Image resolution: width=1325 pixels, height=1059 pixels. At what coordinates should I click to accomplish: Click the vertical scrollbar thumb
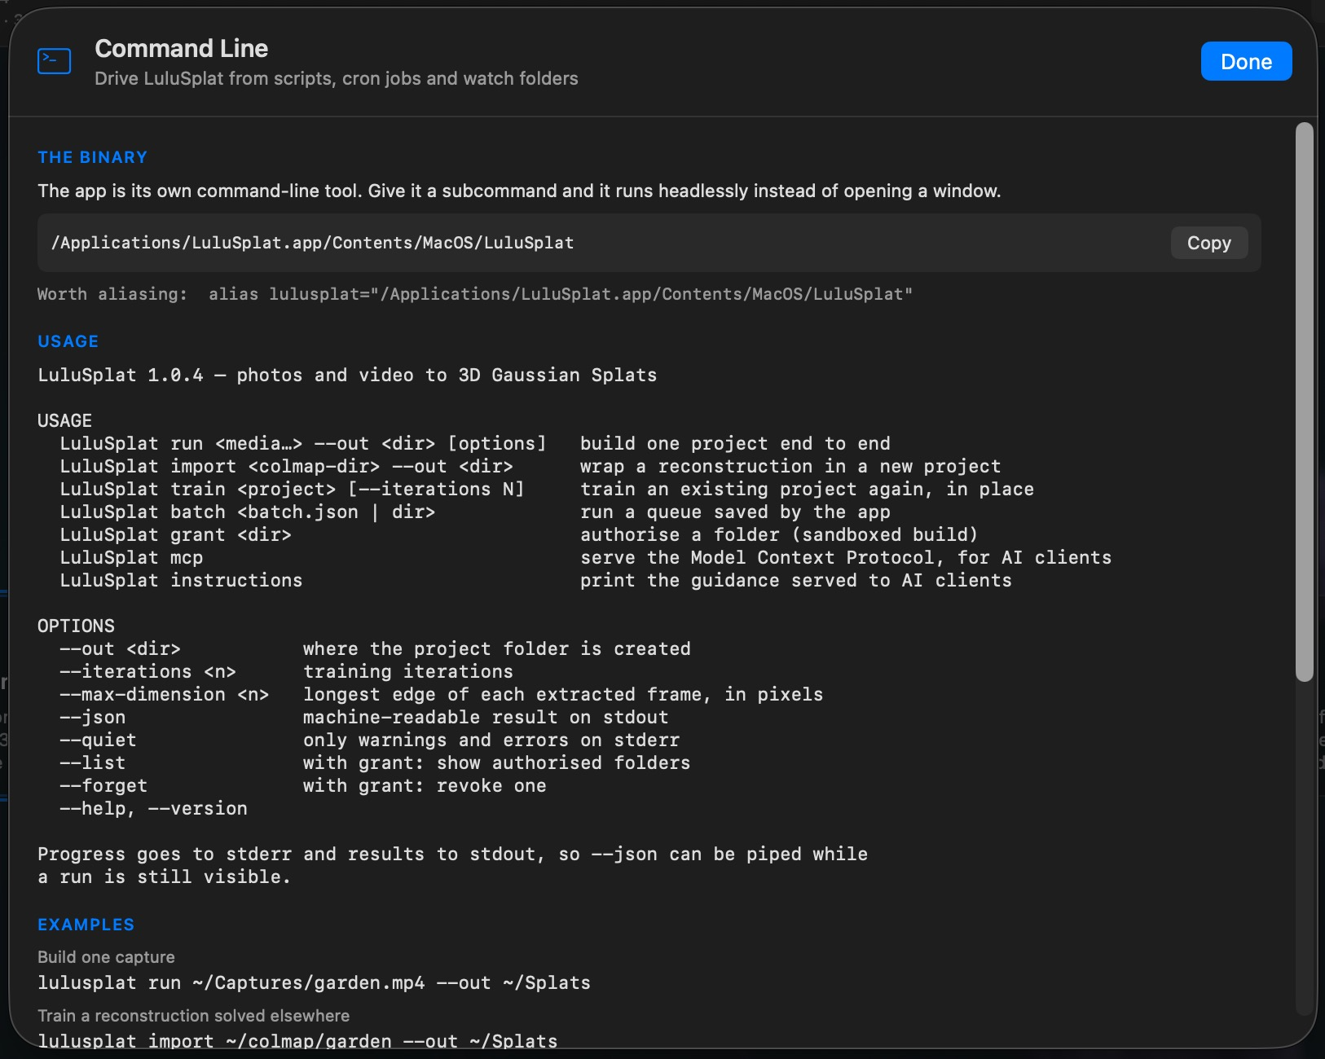(x=1305, y=402)
